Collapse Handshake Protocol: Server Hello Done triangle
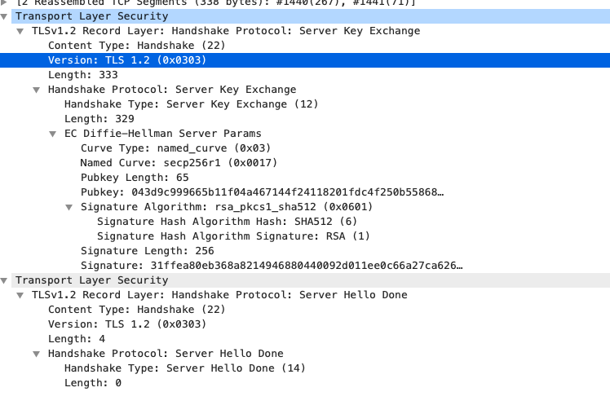Viewport: 610px width, 414px height. 37,354
